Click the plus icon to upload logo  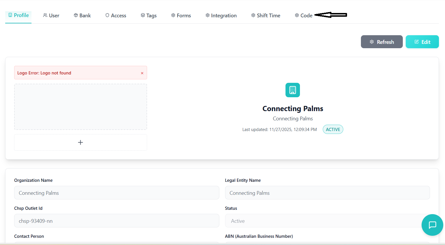(x=80, y=142)
